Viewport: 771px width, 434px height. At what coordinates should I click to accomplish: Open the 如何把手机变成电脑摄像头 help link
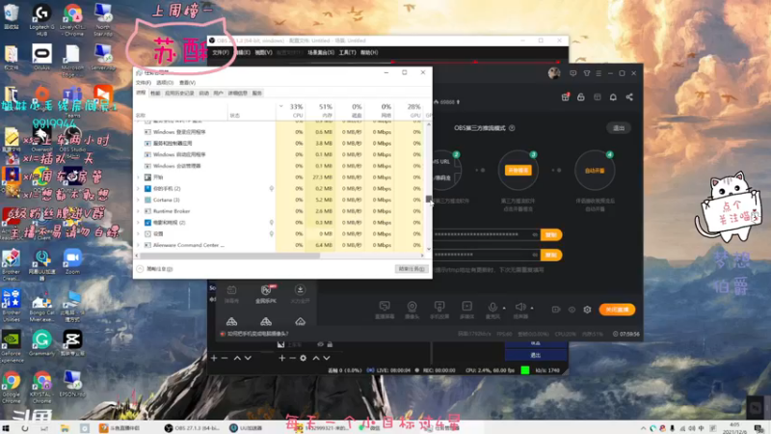(x=257, y=334)
